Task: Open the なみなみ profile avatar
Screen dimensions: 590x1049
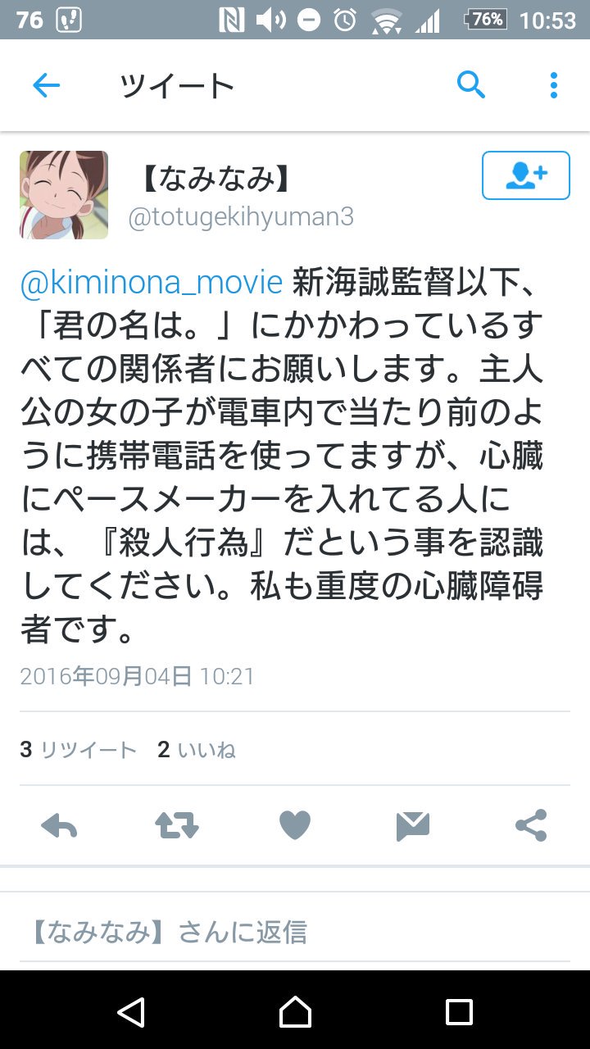Action: [64, 195]
